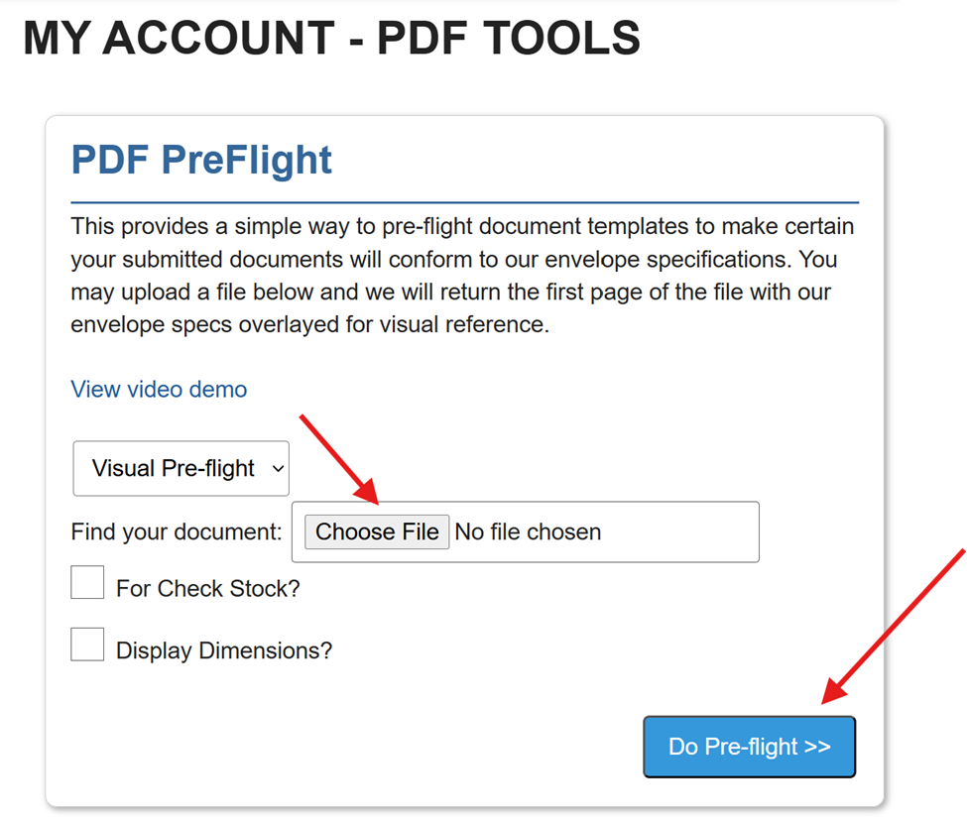Click the pre-flight description paragraph
The height and width of the screenshot is (824, 967).
(462, 276)
